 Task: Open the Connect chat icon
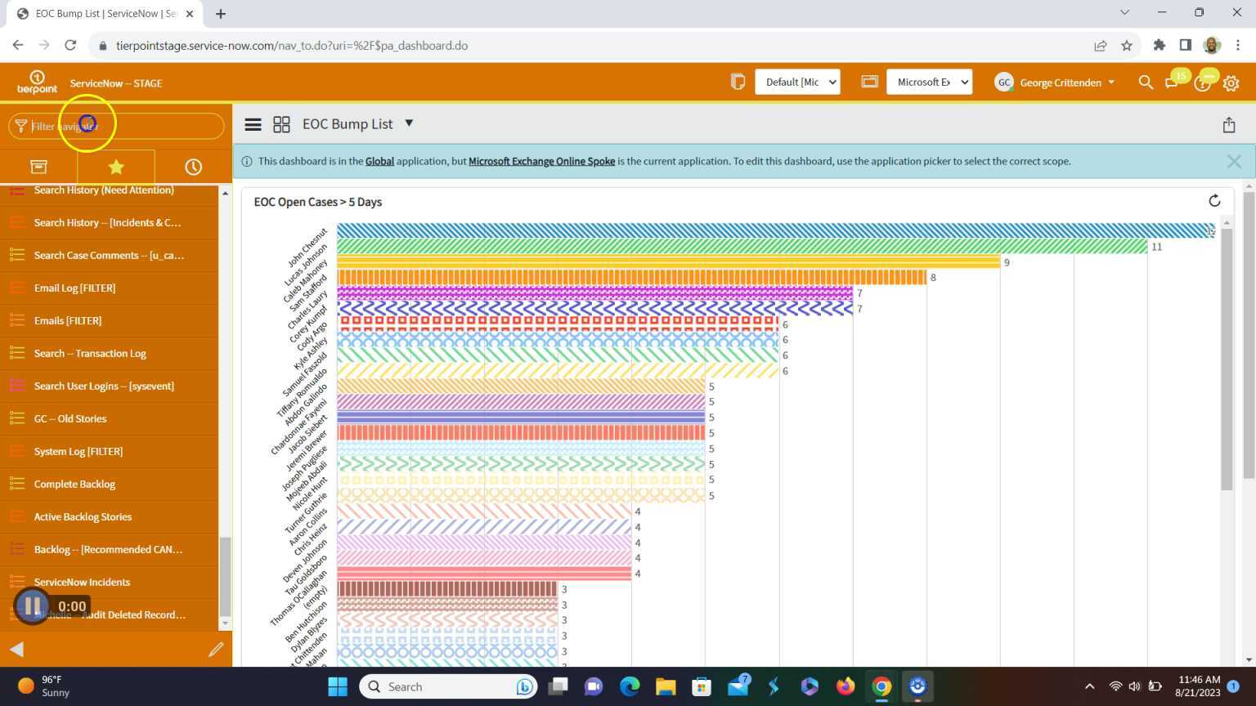click(x=1171, y=83)
